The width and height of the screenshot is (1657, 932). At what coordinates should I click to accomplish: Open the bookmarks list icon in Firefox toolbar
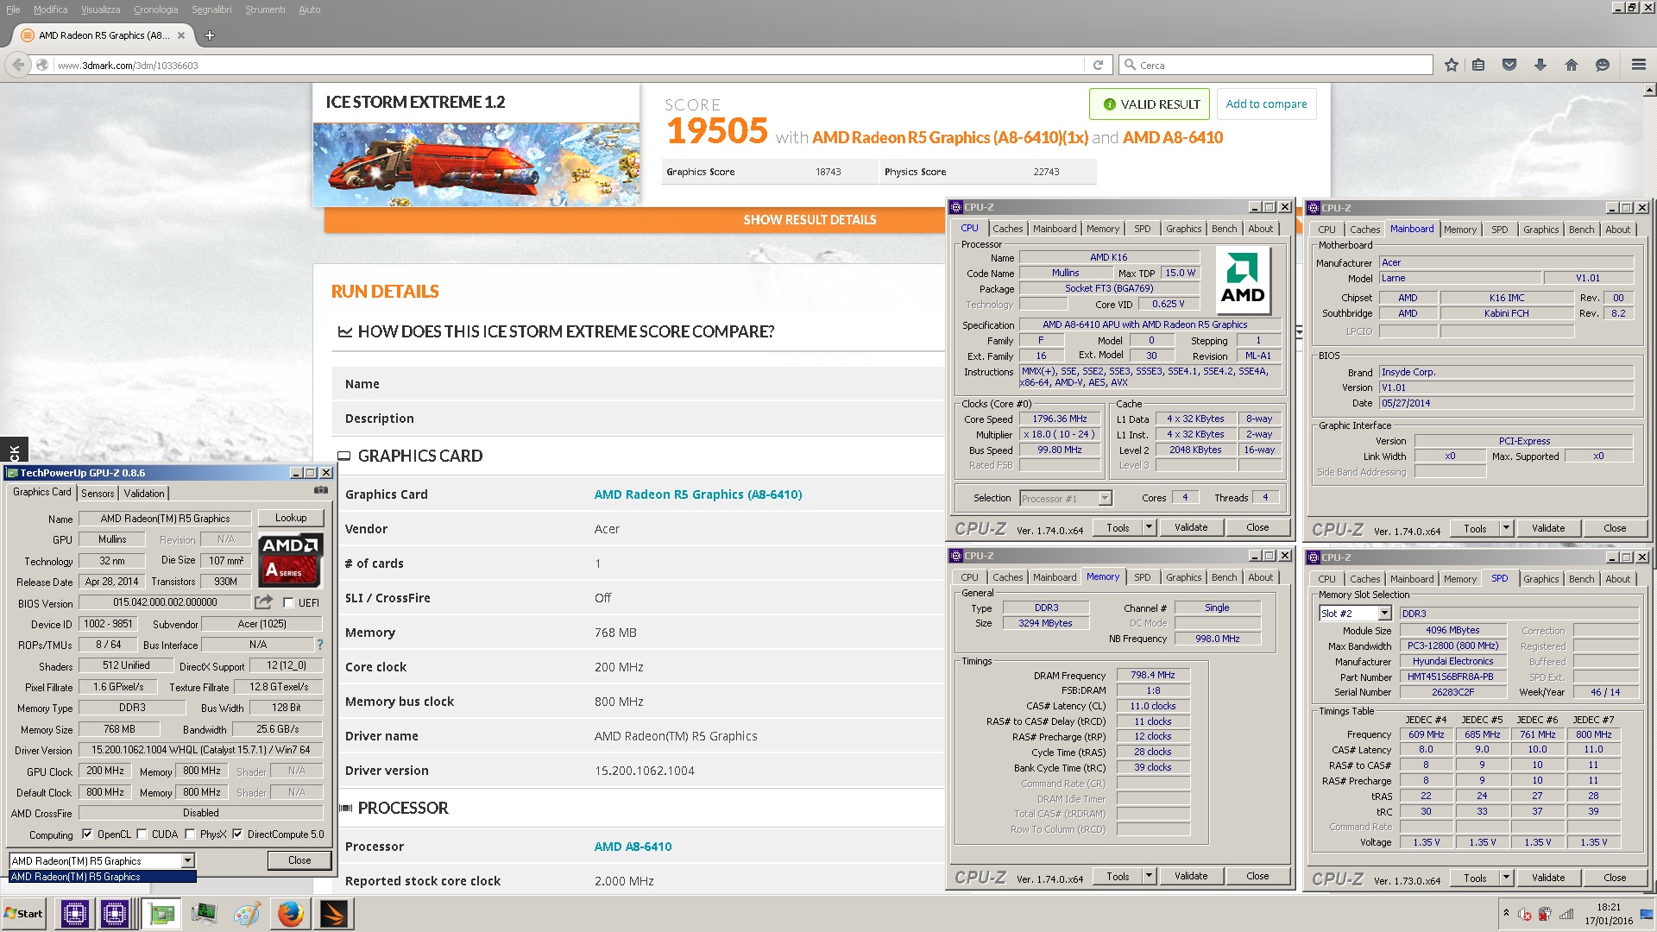point(1478,65)
